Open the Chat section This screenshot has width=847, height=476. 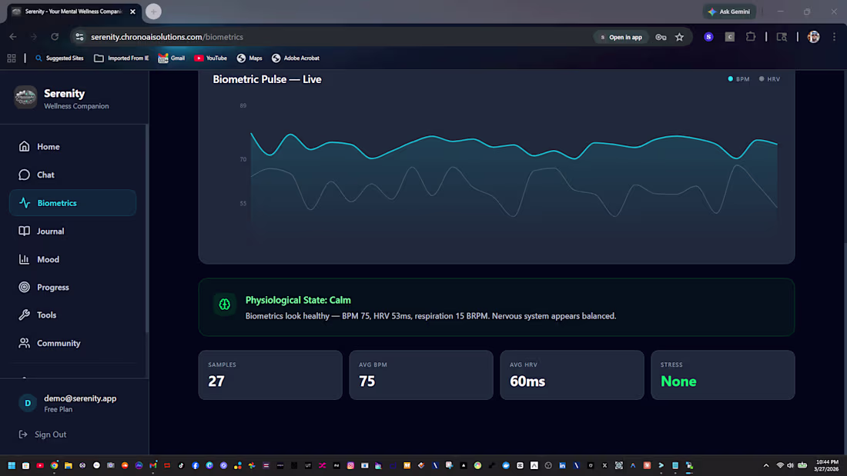click(72, 175)
